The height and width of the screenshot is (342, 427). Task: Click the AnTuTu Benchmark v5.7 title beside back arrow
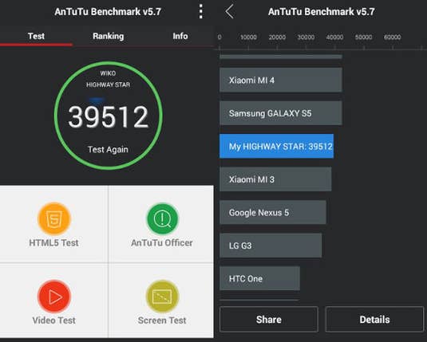322,12
